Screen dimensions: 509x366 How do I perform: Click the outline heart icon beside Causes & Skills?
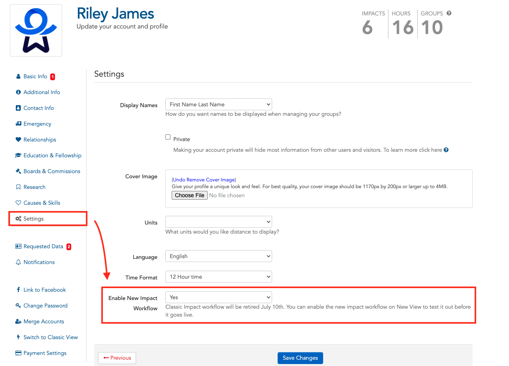(x=18, y=203)
